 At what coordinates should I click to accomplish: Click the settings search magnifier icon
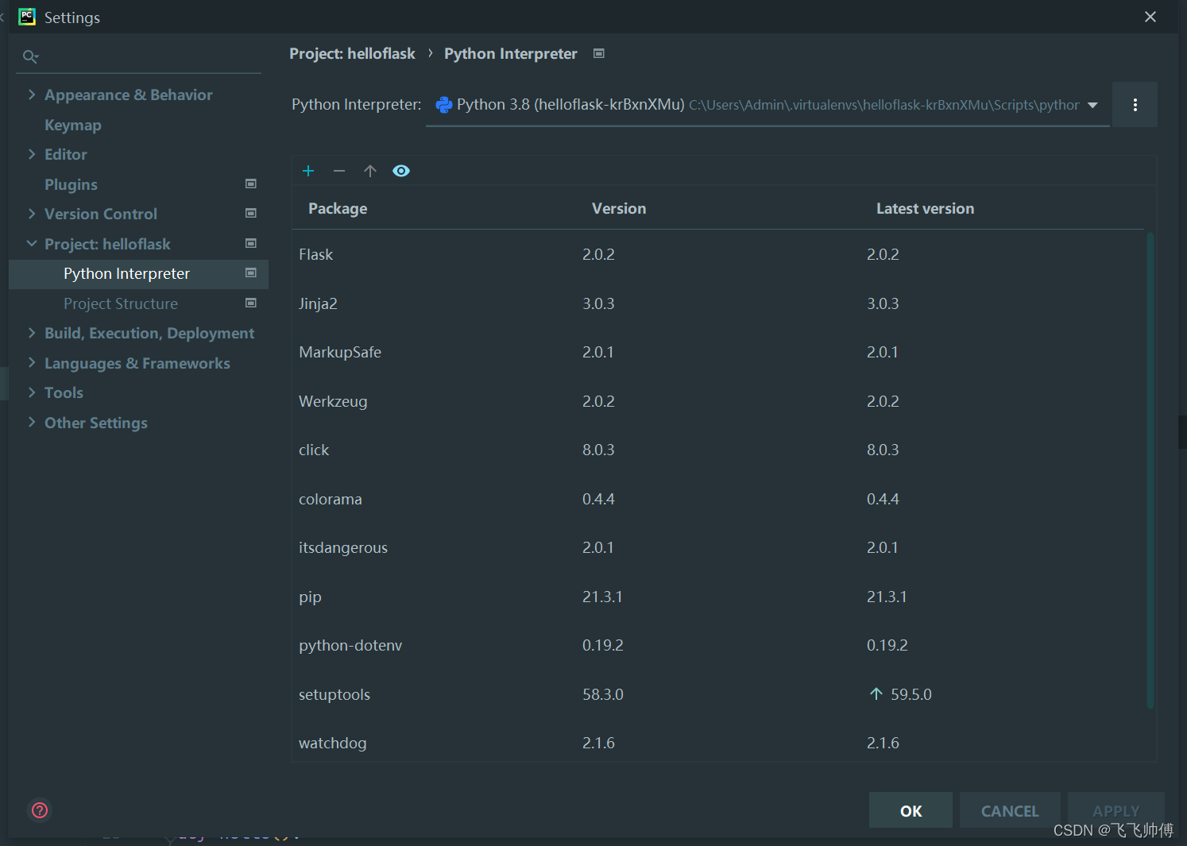(x=30, y=56)
